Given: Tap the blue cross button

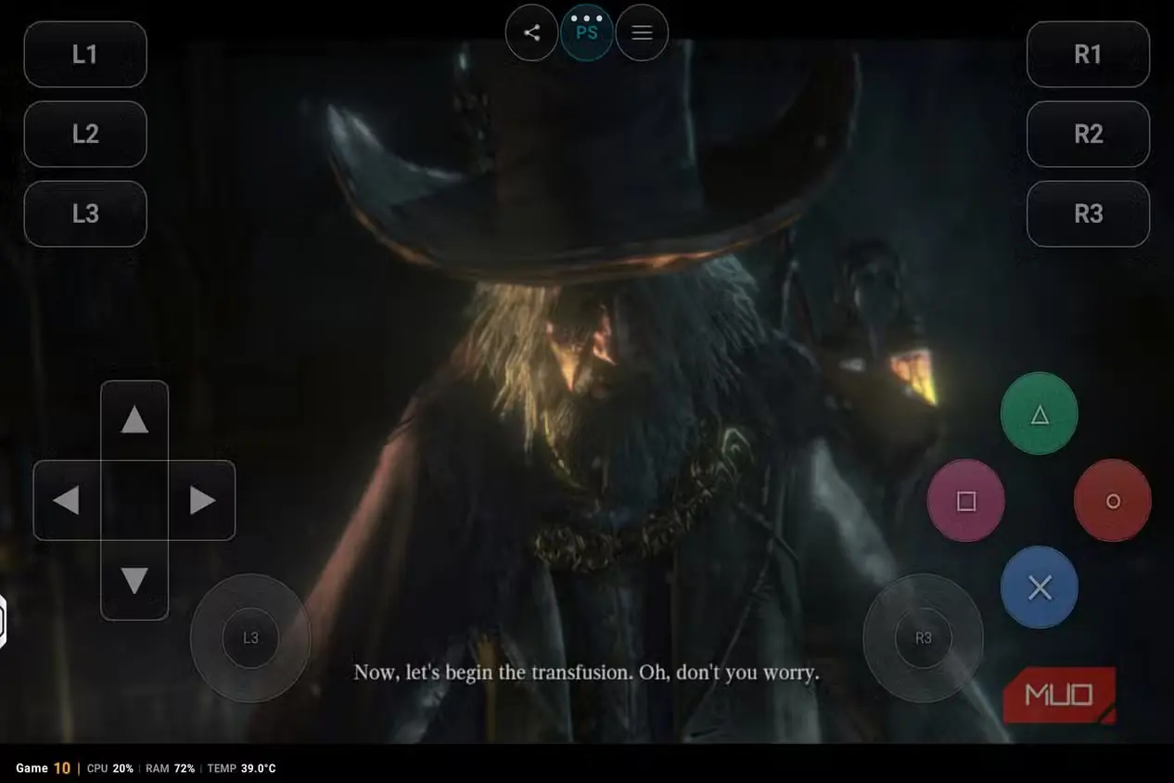Looking at the screenshot, I should (1040, 587).
